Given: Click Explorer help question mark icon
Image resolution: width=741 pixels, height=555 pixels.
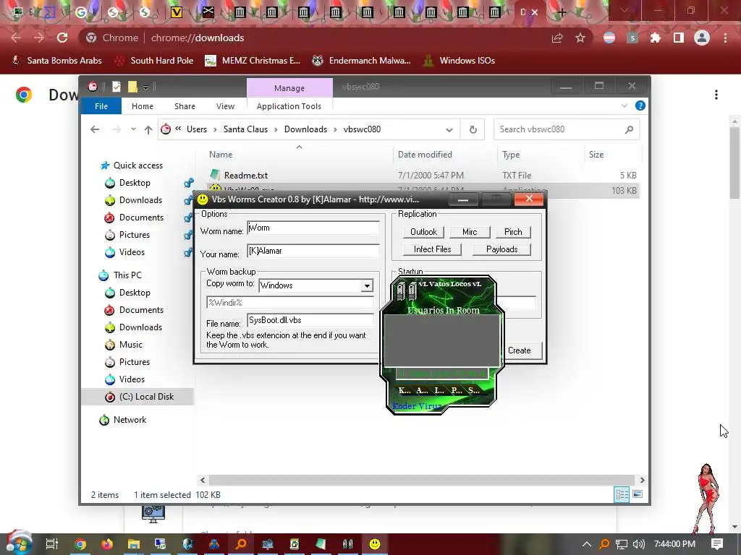Looking at the screenshot, I should (x=640, y=106).
